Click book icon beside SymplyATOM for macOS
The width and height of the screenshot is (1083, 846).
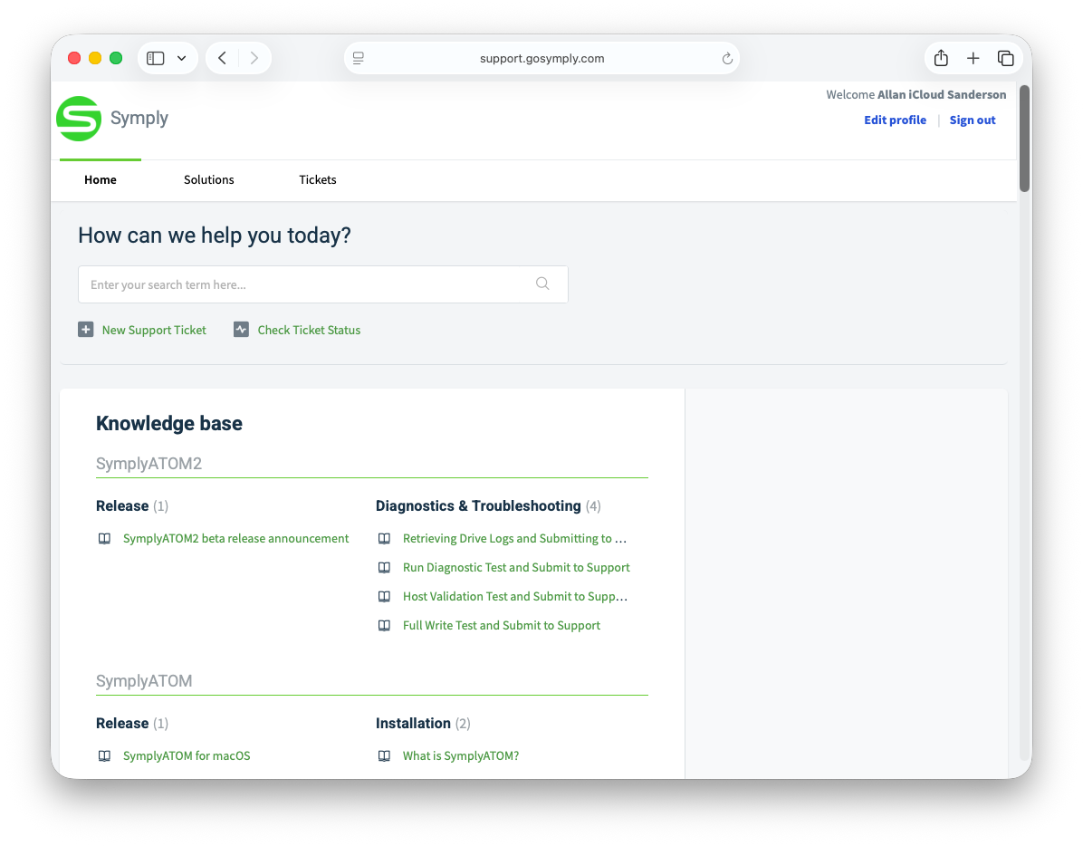pos(104,756)
